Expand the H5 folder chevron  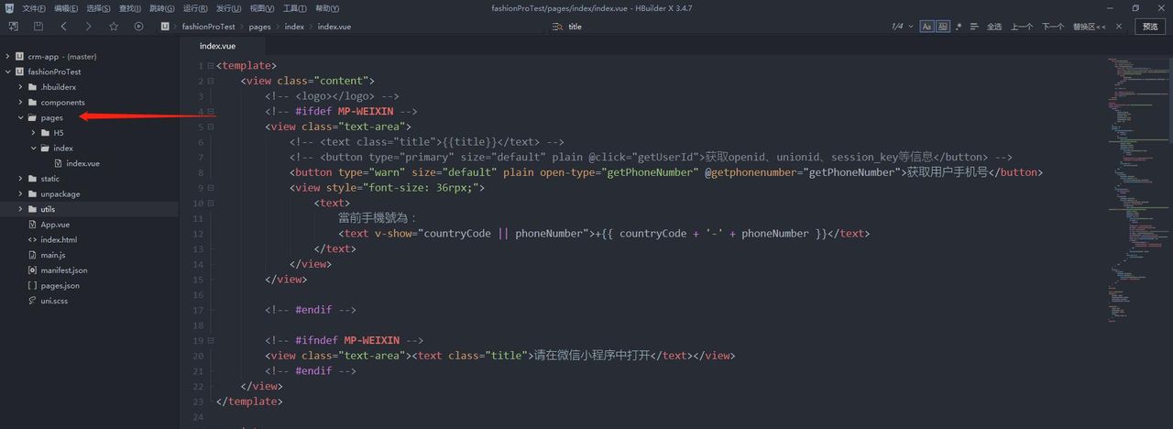tap(33, 133)
